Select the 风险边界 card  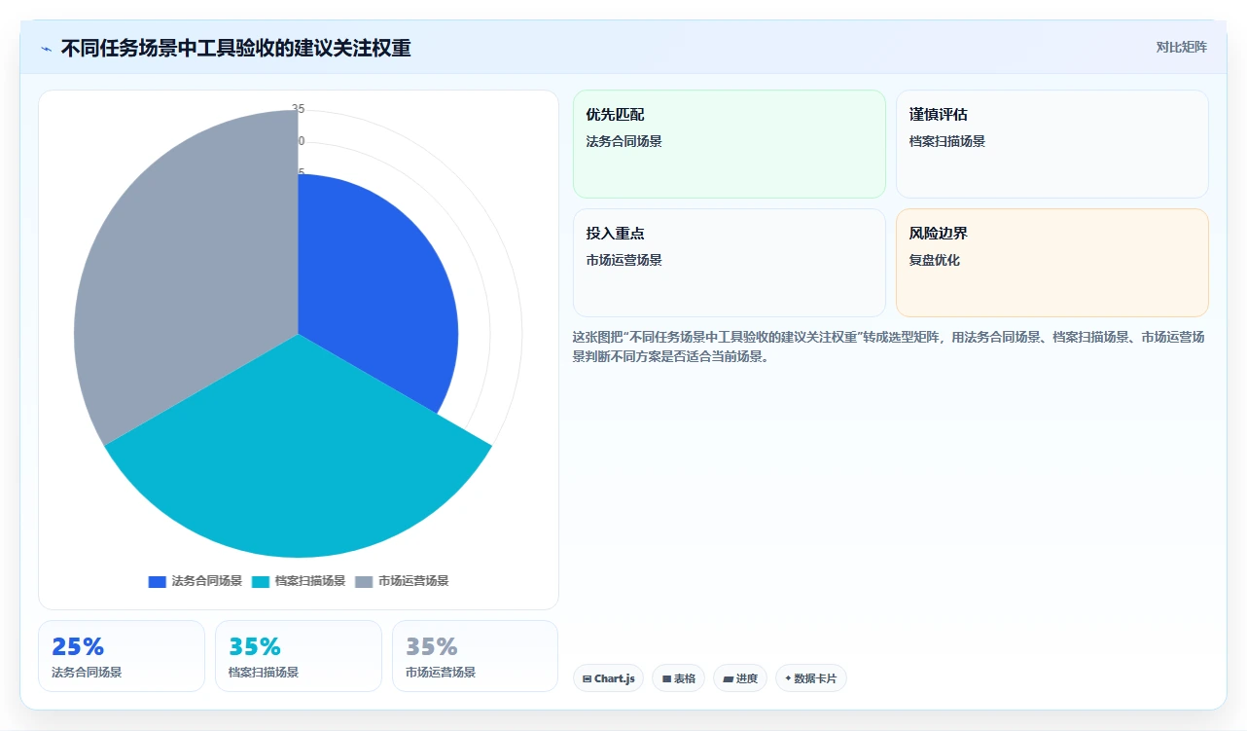click(x=1051, y=263)
